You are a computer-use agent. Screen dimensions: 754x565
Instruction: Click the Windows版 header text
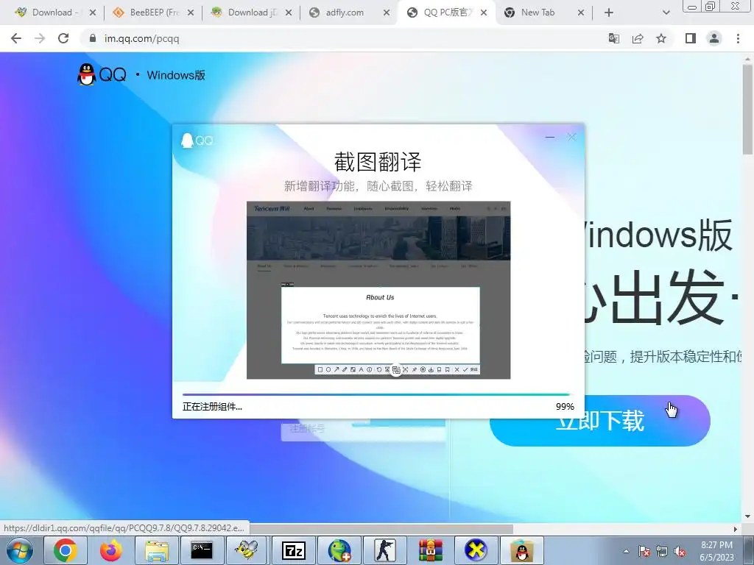coord(176,75)
